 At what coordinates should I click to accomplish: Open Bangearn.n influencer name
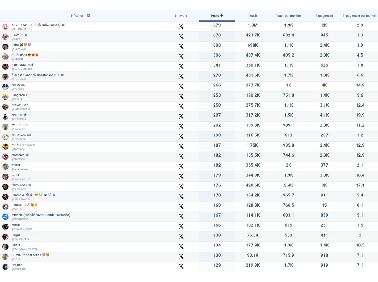[x=19, y=95]
